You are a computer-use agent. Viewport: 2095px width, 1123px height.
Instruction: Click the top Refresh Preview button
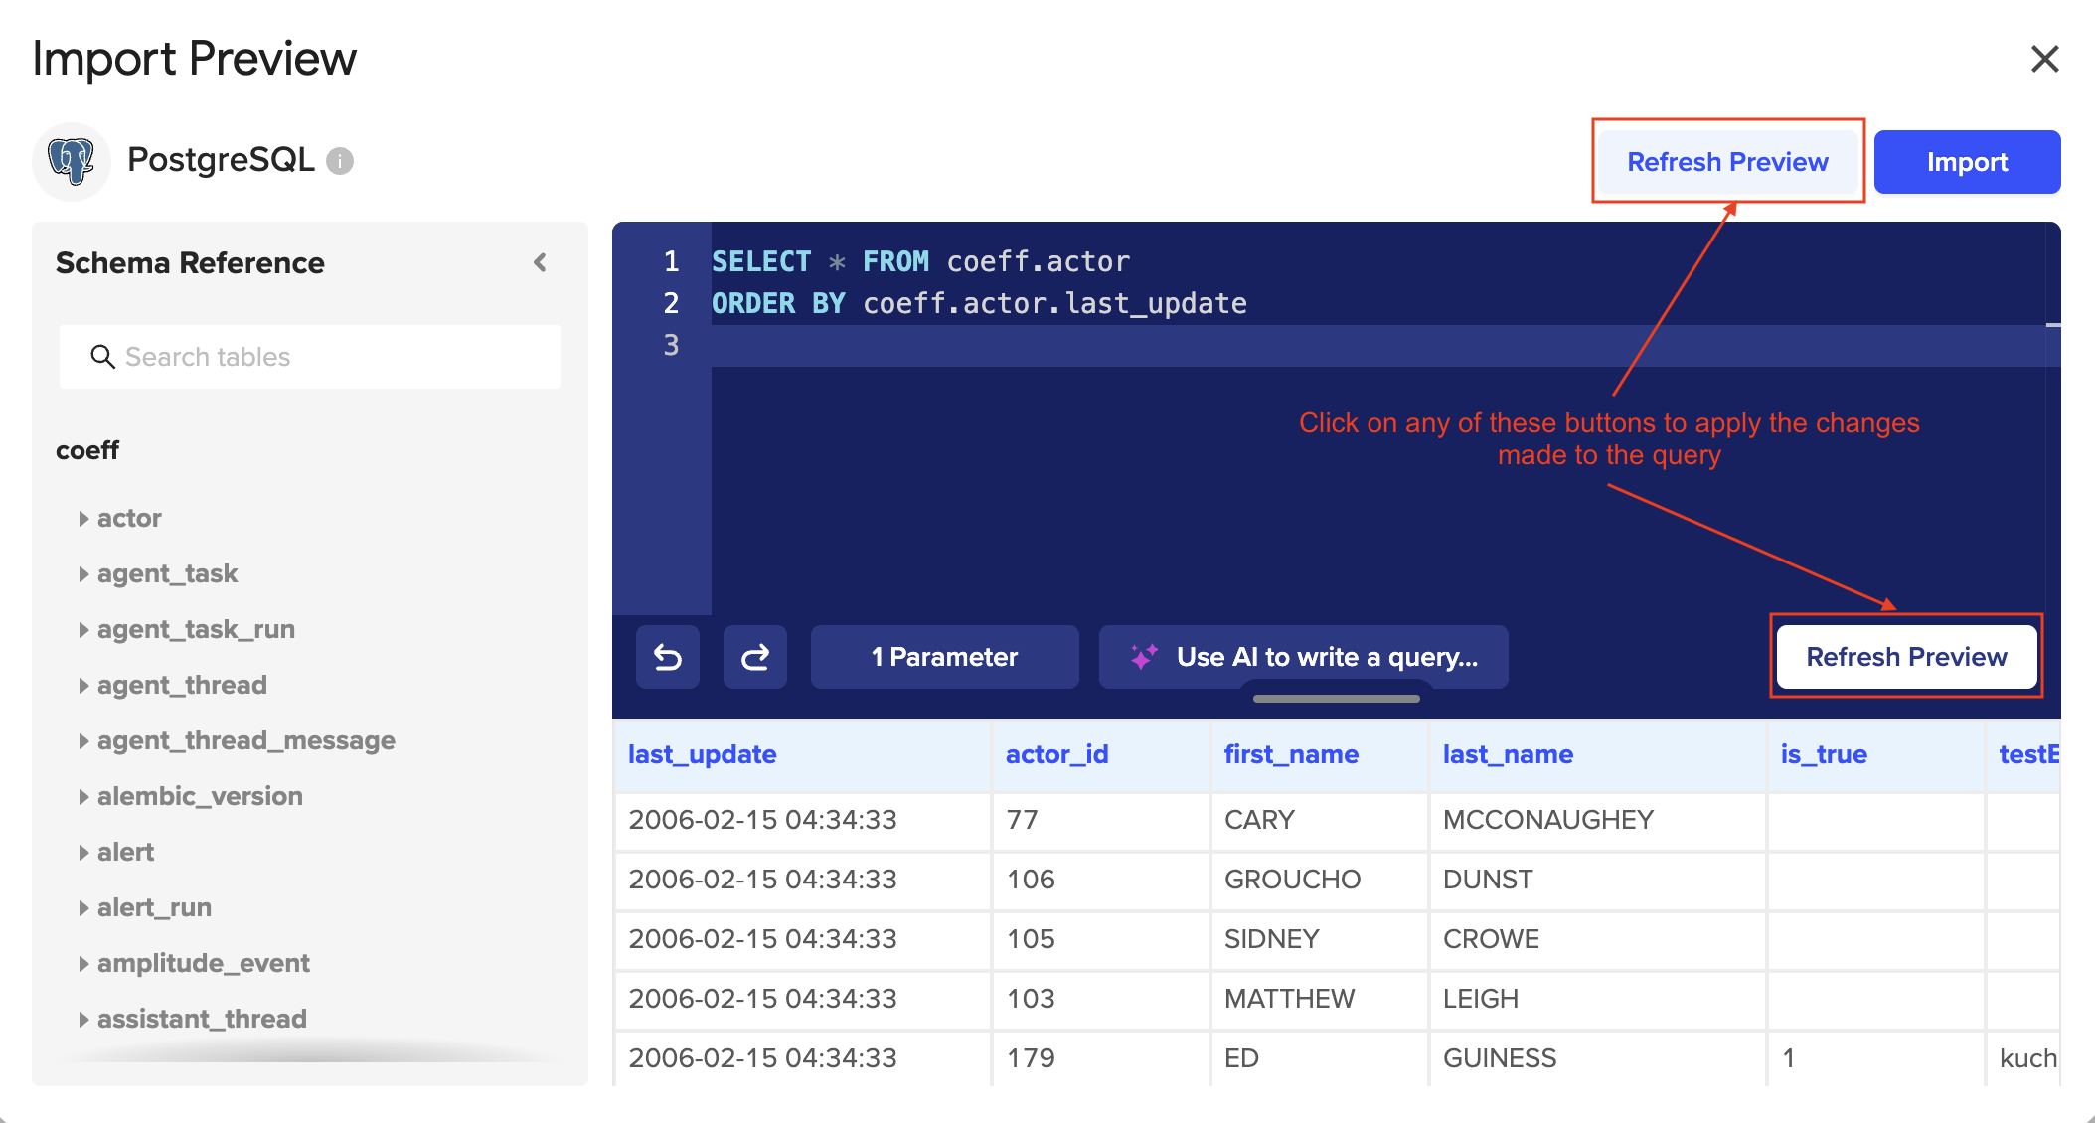(x=1727, y=162)
